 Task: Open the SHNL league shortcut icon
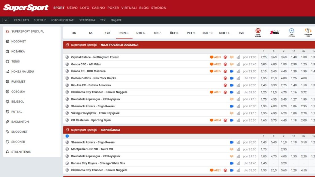click(x=275, y=32)
